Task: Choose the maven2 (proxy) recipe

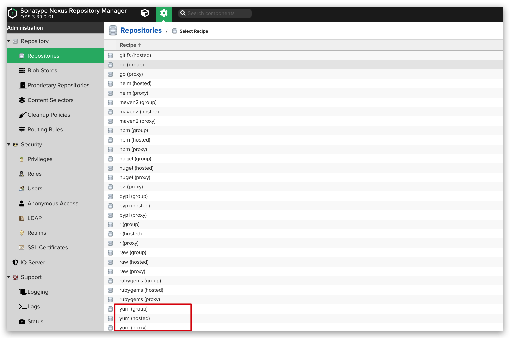Action: tap(138, 121)
